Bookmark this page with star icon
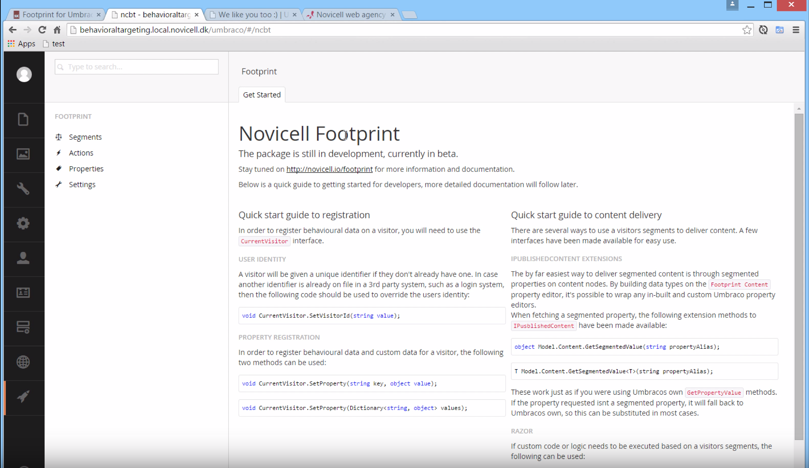 pos(747,30)
